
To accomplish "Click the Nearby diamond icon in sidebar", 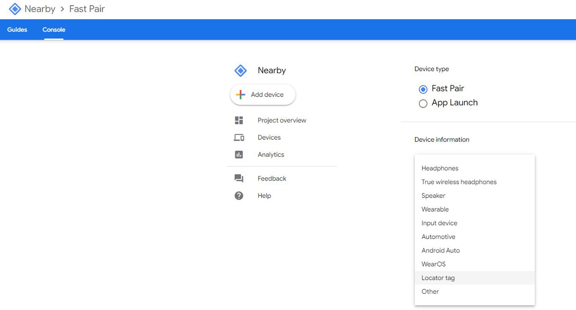I will coord(241,71).
